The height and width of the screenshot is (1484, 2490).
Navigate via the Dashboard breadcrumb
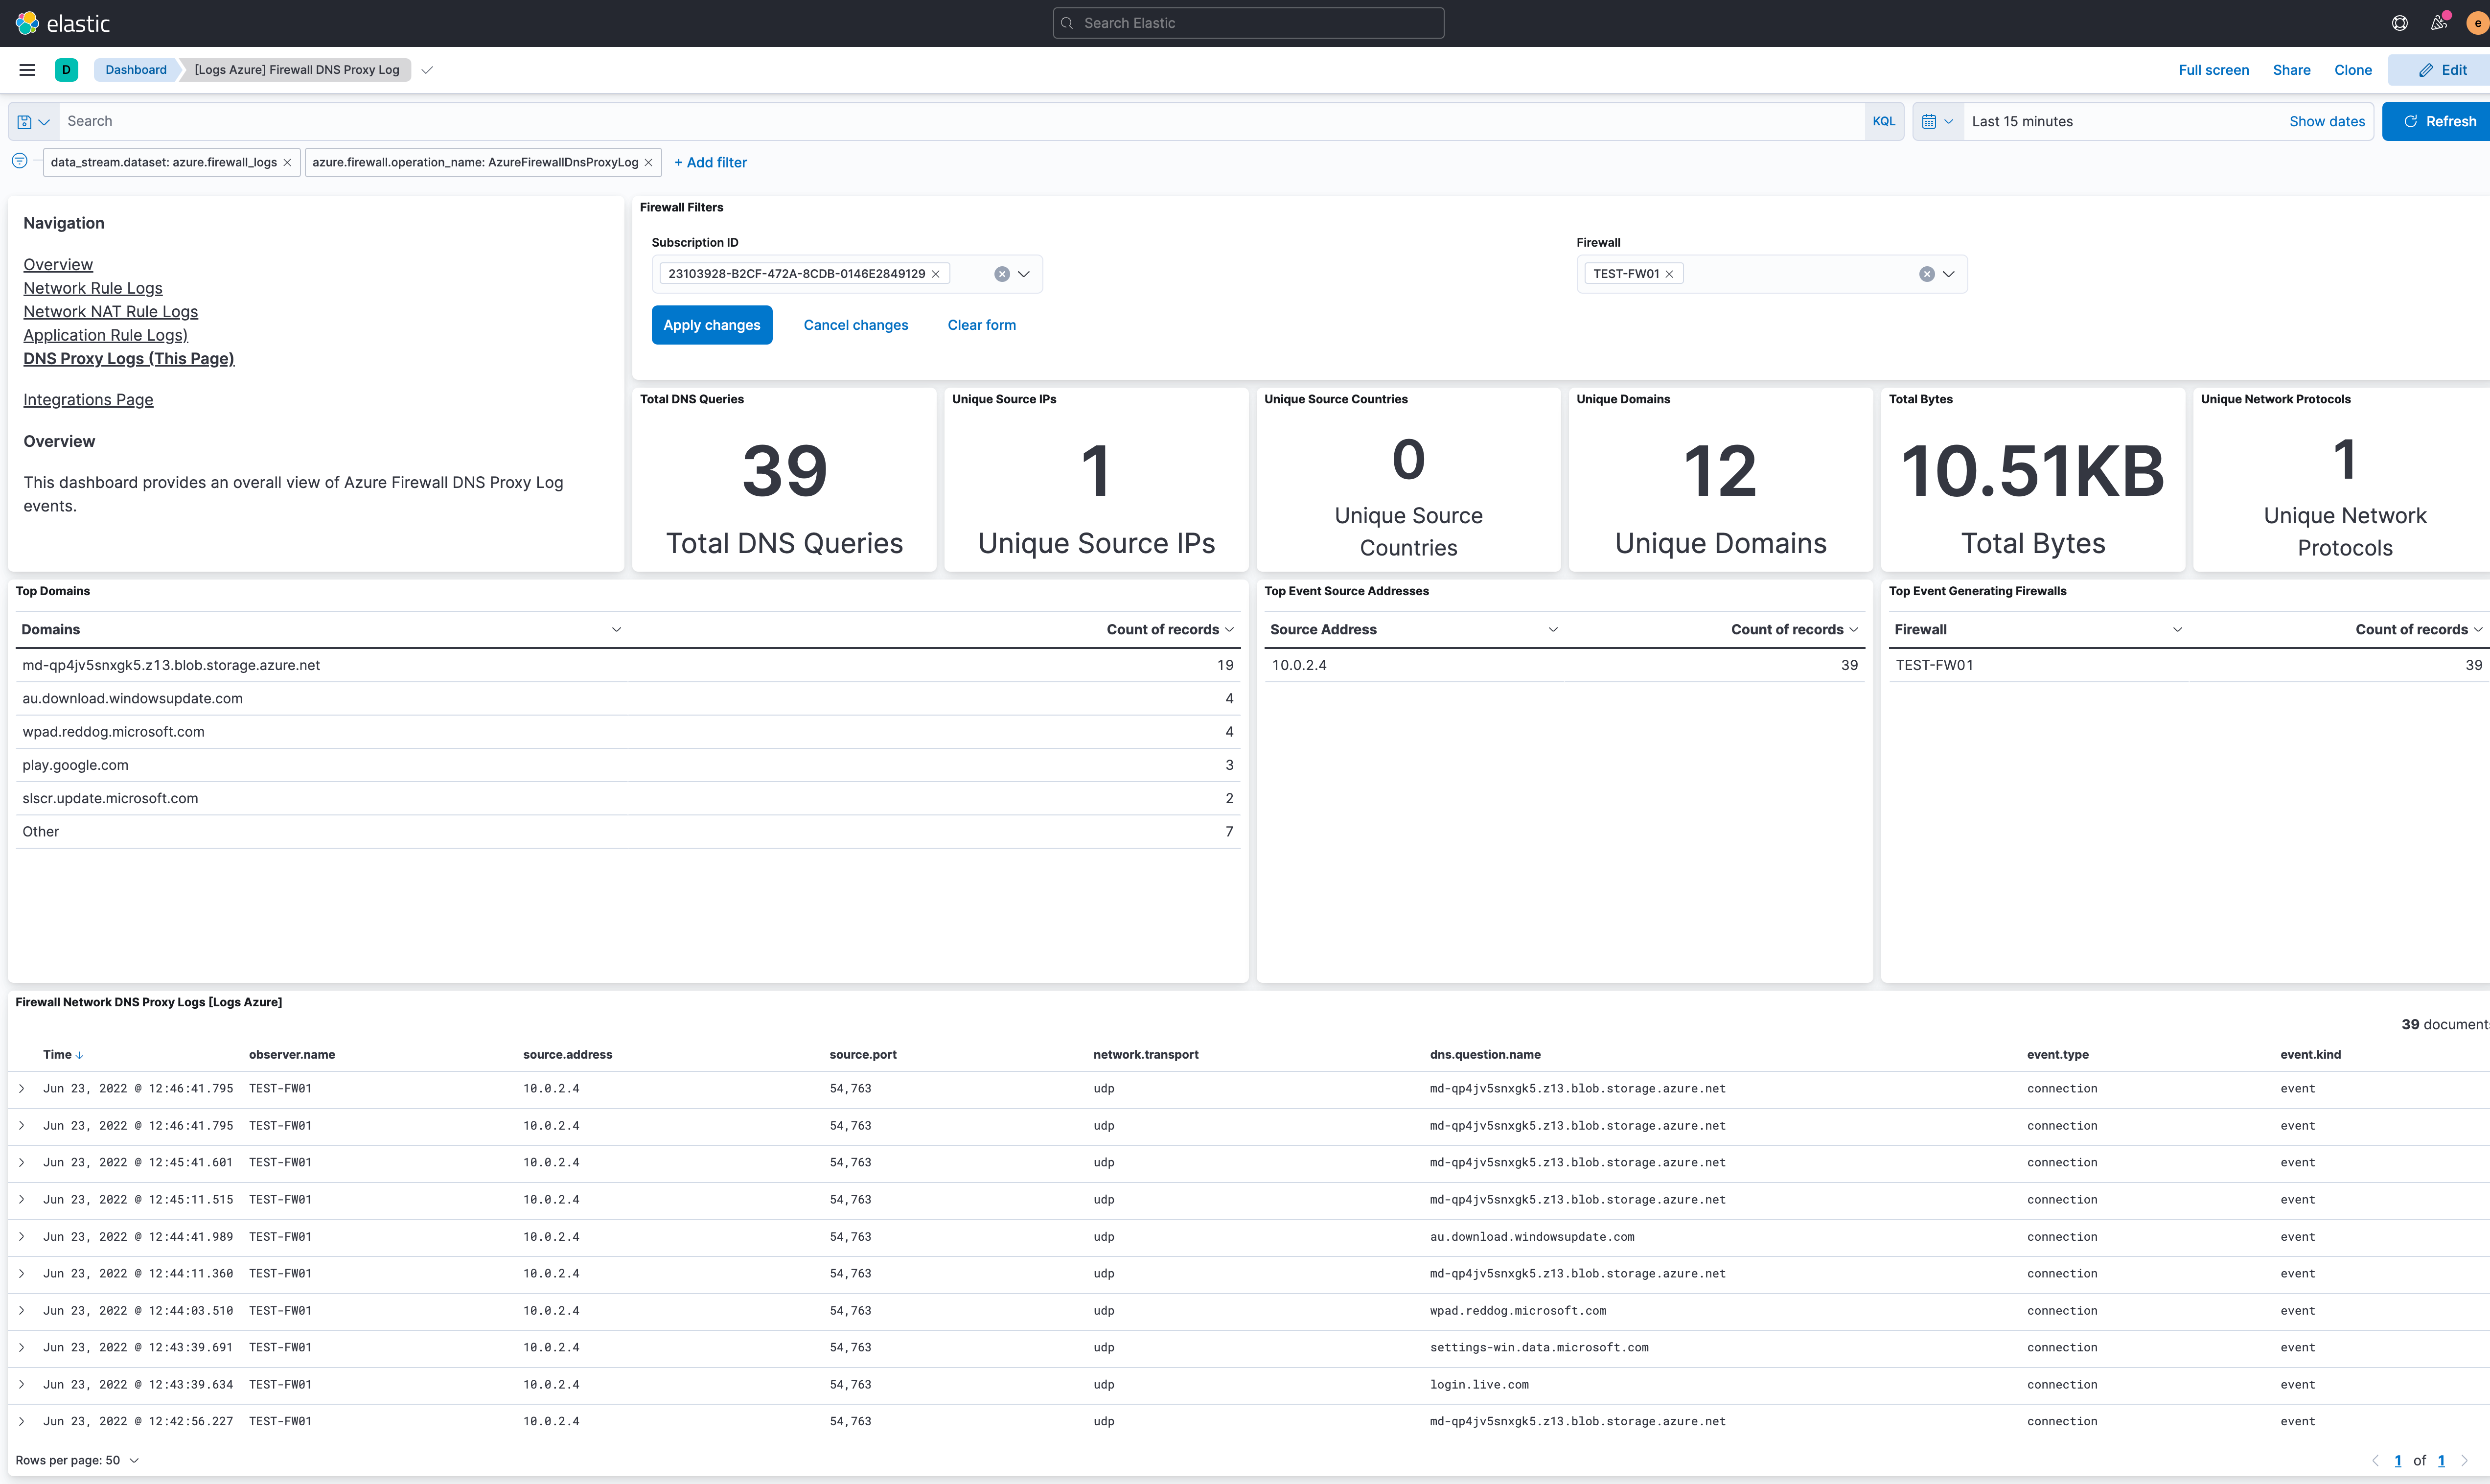pos(135,69)
